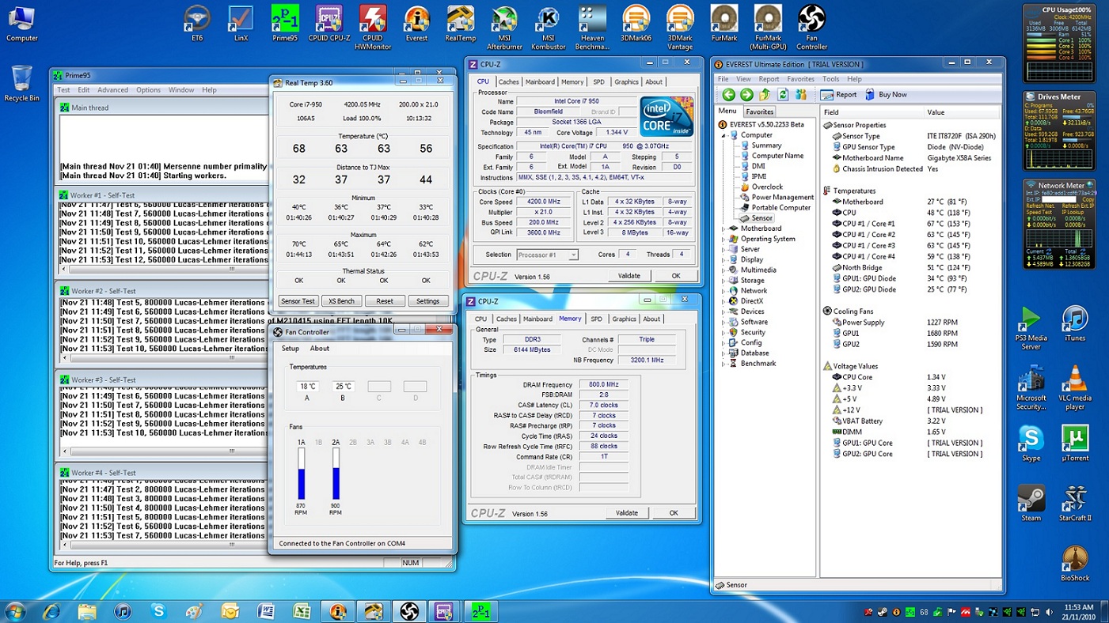Viewport: 1109px width, 623px height.
Task: Open 3DMark06 desktop shortcut
Action: 636,24
